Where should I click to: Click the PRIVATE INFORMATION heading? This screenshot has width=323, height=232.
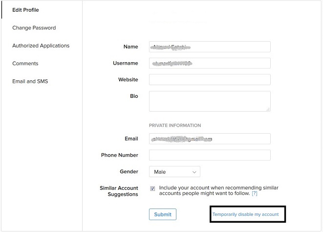pos(175,125)
